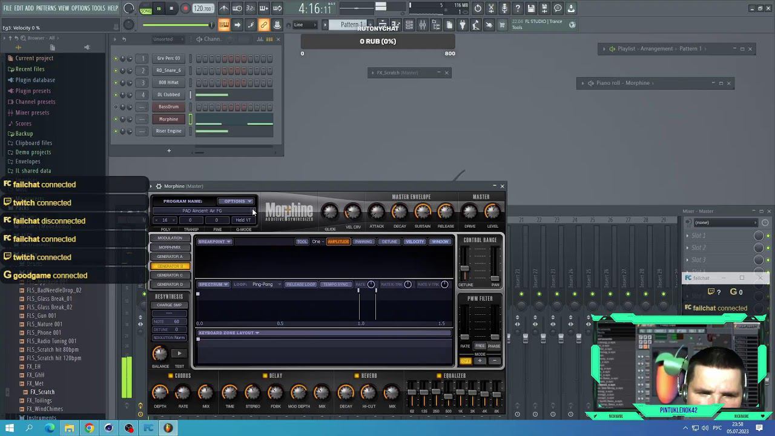Open the help question mark icon
The image size is (775, 436).
(518, 8)
